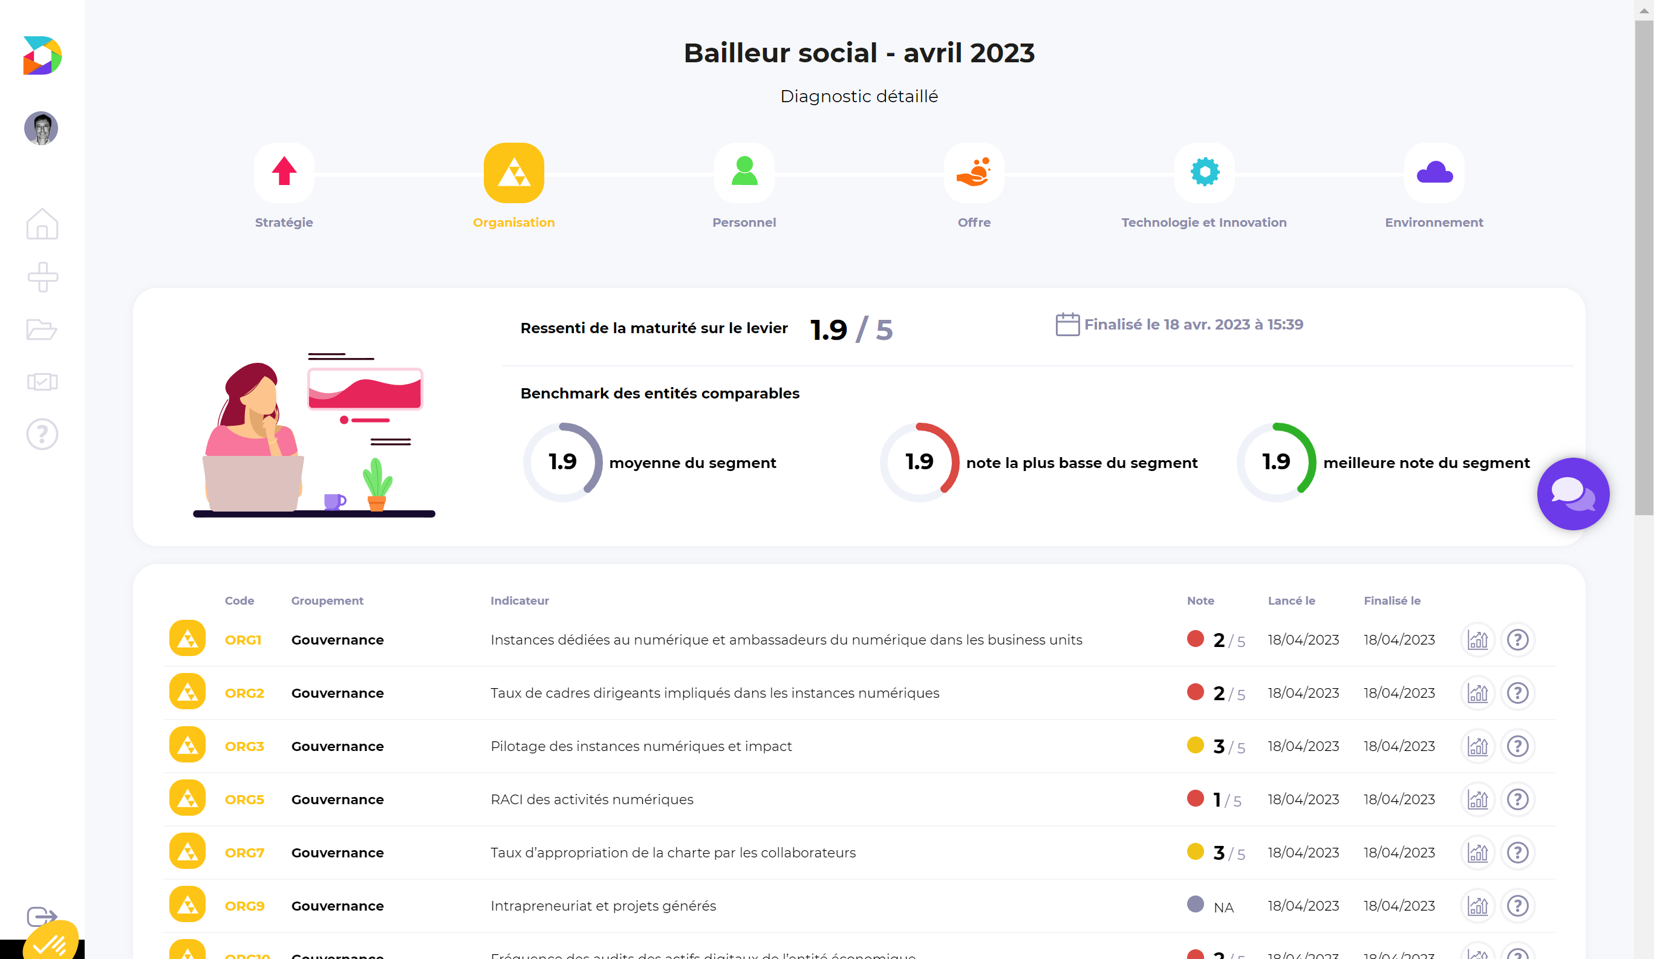The width and height of the screenshot is (1654, 959).
Task: Open chart icon for ORG1 row
Action: pos(1477,639)
